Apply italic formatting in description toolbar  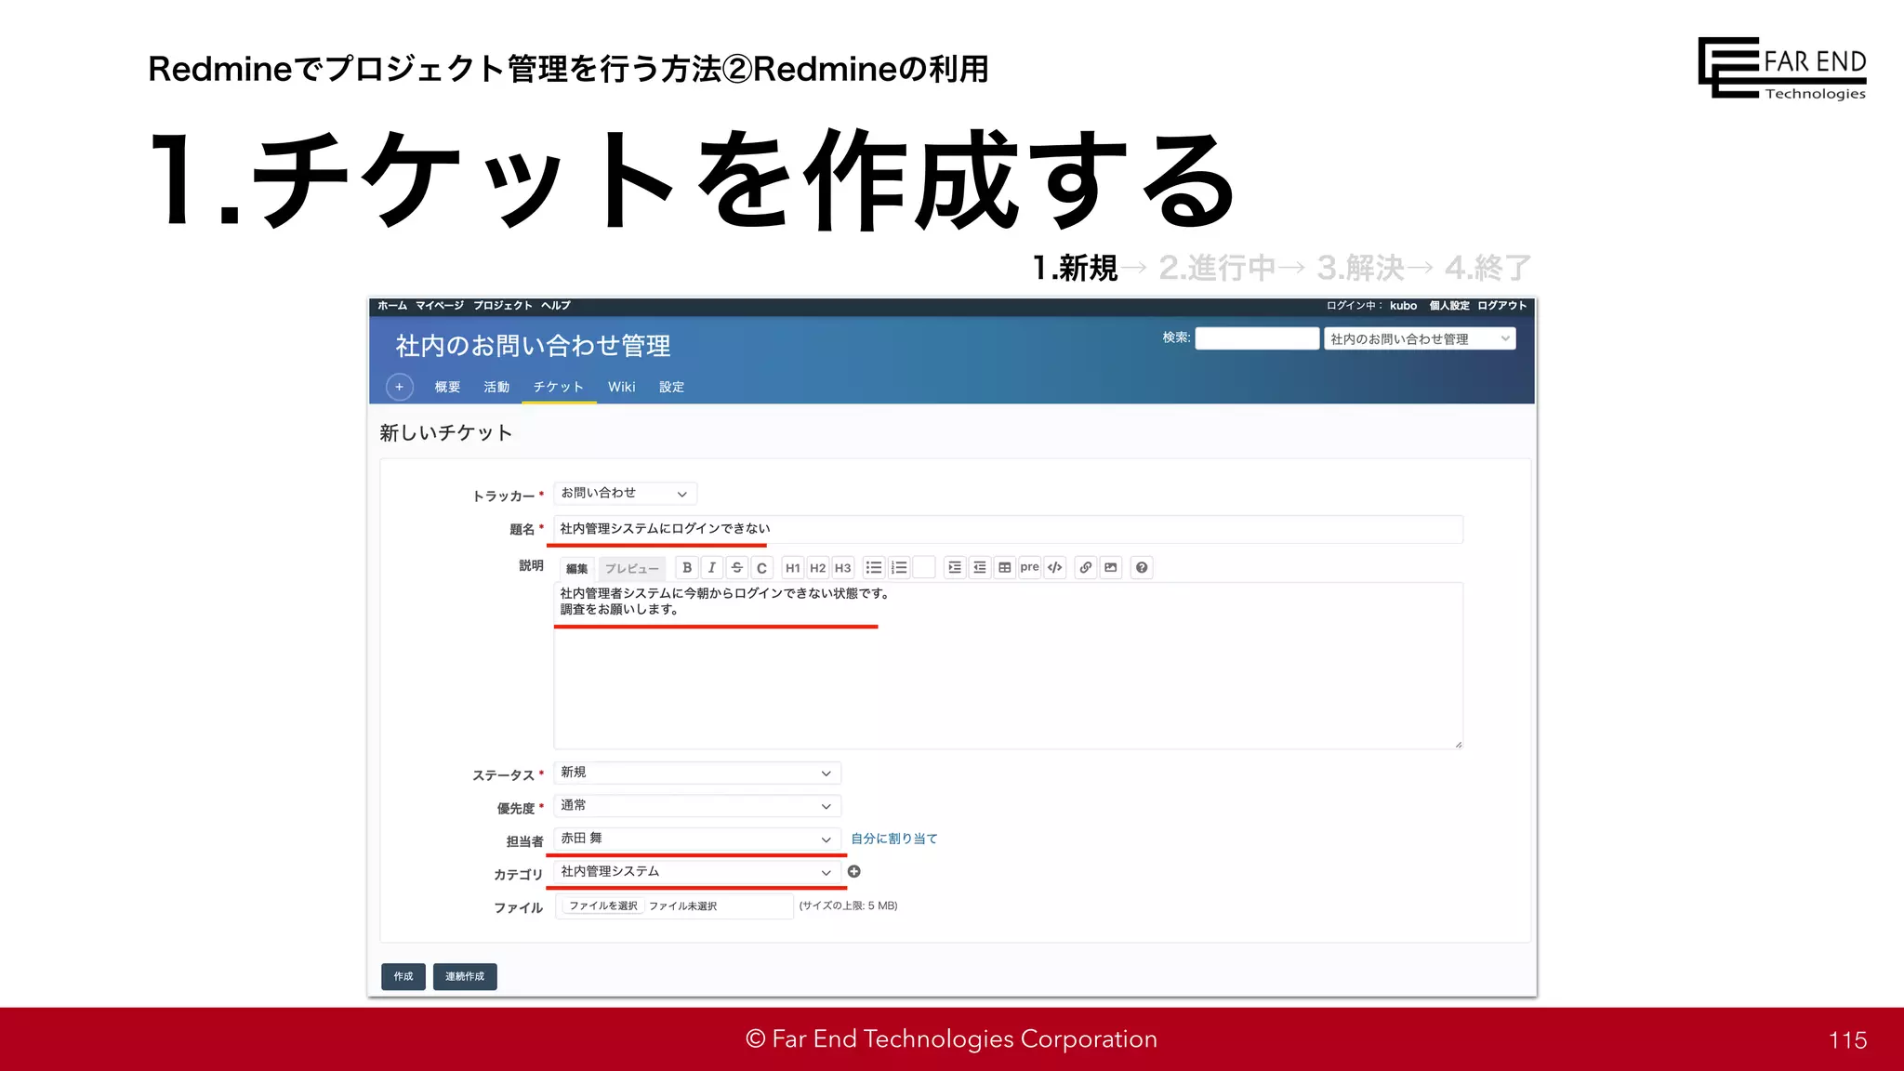(712, 567)
